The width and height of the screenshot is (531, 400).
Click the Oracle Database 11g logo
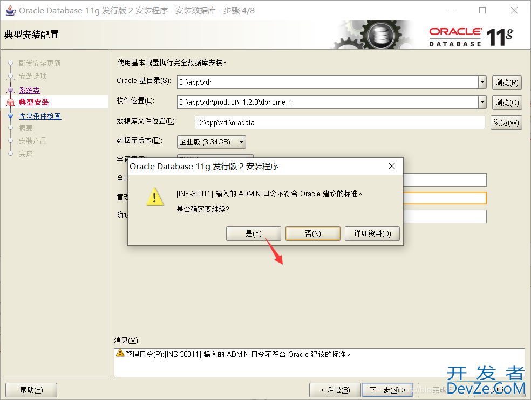click(x=471, y=37)
